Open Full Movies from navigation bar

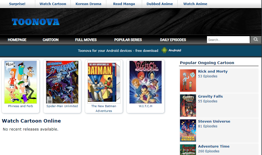[x=86, y=40]
